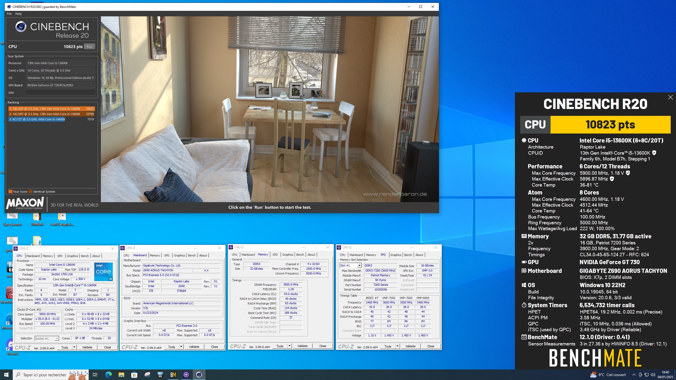This screenshot has width=676, height=380.
Task: Select the AsrTCSetup desktop icon
Action: point(62,220)
